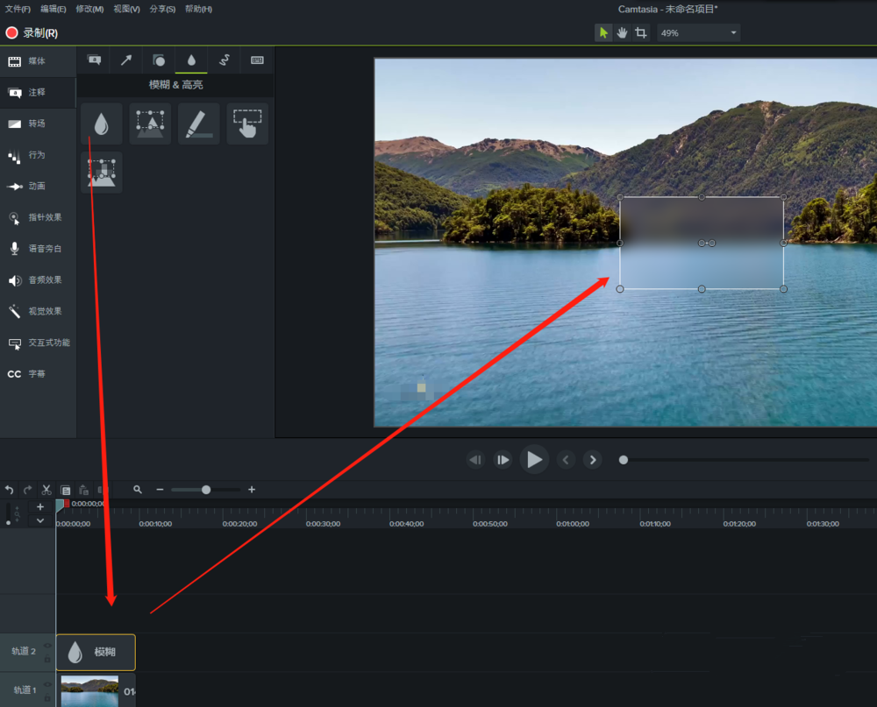
Task: Open the 49% canvas zoom dropdown
Action: 697,32
